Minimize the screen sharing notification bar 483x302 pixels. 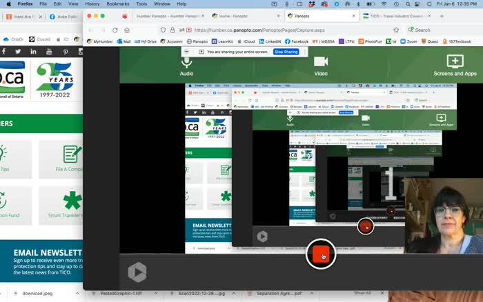pyautogui.click(x=185, y=52)
